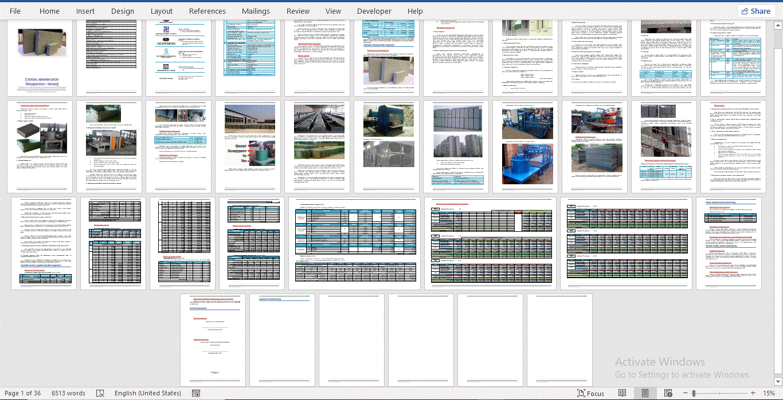The height and width of the screenshot is (400, 783).
Task: Open the File tab
Action: point(15,11)
